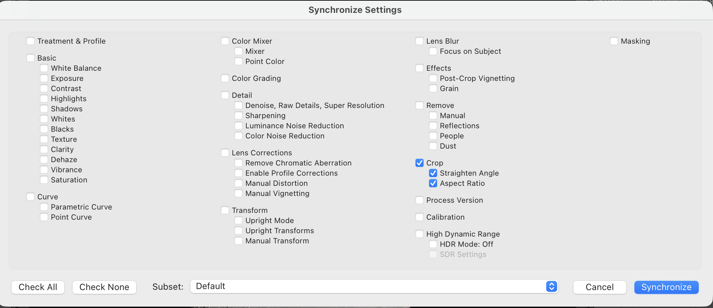
Task: Check the Calibration option
Action: [x=420, y=217]
